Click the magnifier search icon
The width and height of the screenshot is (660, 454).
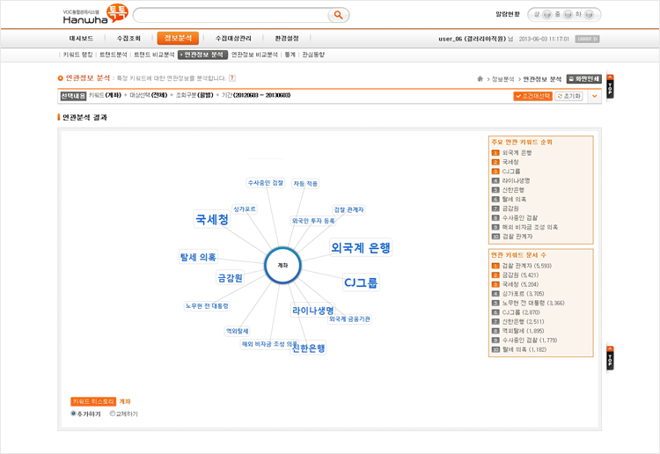click(338, 15)
